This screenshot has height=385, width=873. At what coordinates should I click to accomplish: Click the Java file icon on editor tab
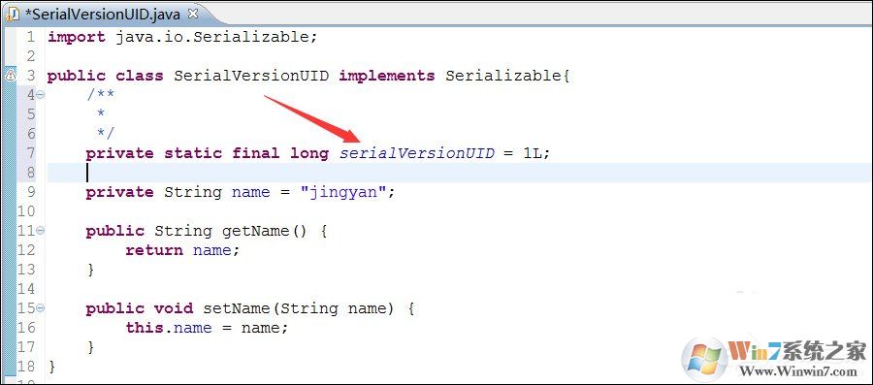tap(14, 15)
